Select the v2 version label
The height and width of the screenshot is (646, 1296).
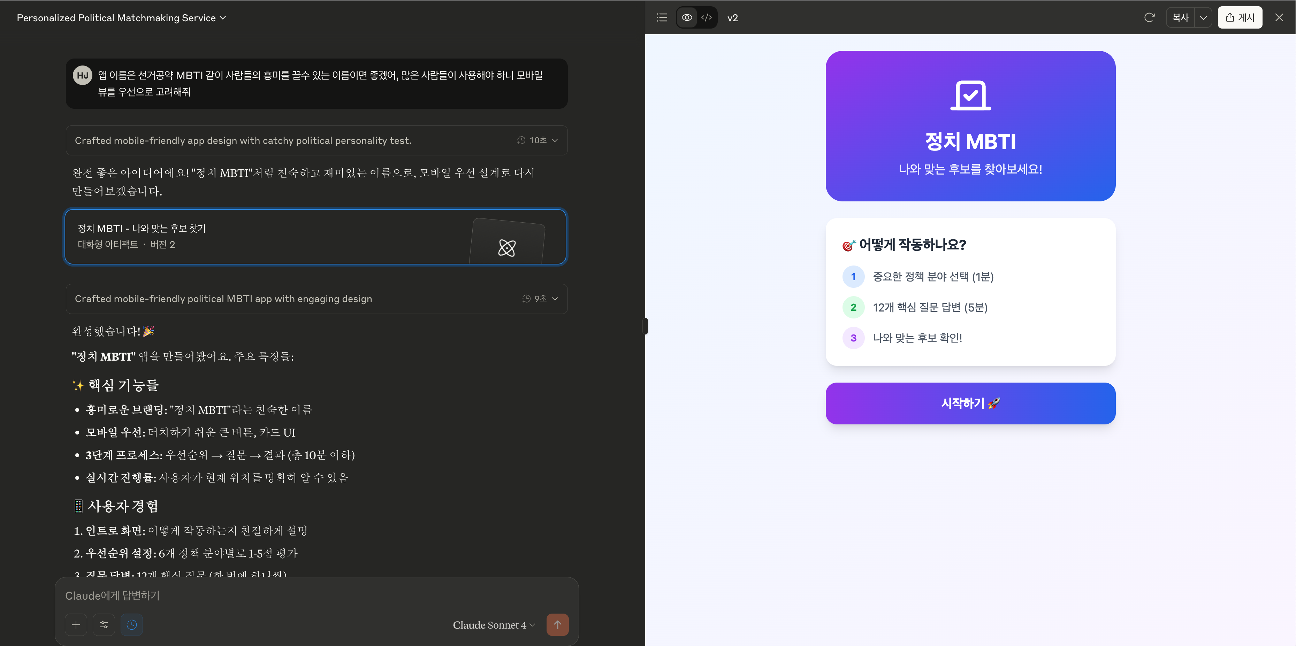[x=732, y=17]
